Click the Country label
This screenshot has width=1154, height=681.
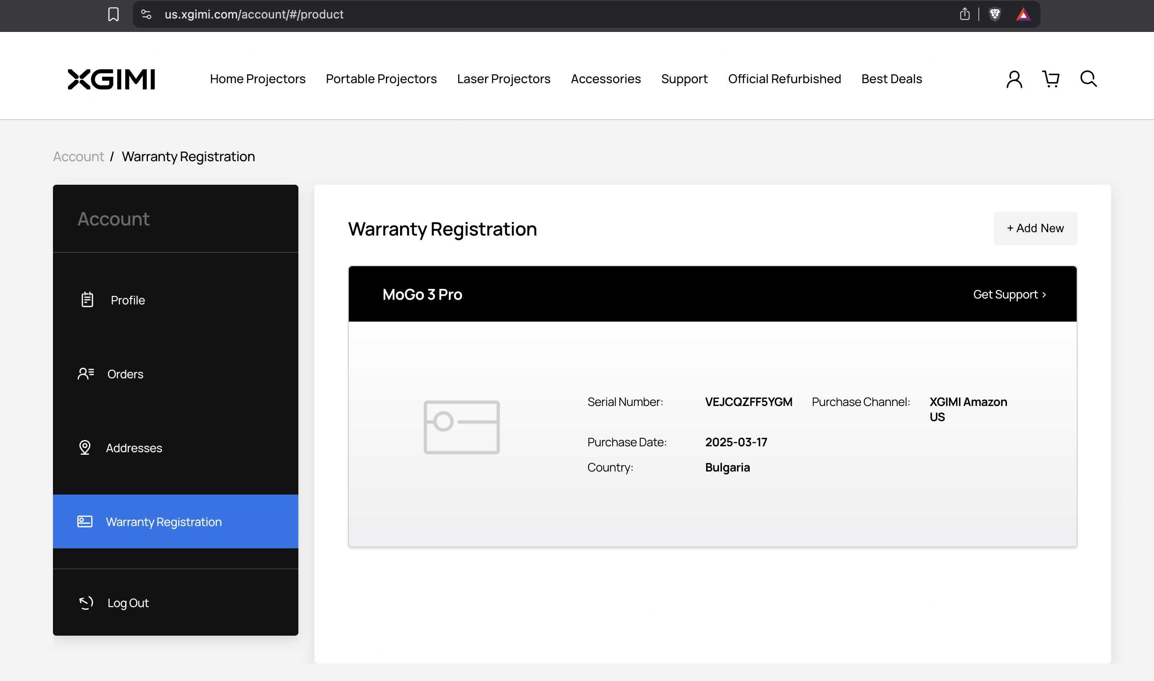pos(610,468)
